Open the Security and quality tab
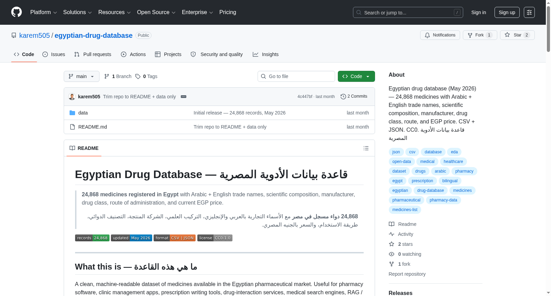The width and height of the screenshot is (551, 296). pos(217,54)
